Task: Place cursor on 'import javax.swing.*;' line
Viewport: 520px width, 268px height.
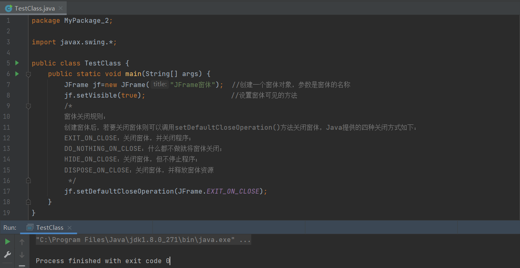Action: point(74,42)
